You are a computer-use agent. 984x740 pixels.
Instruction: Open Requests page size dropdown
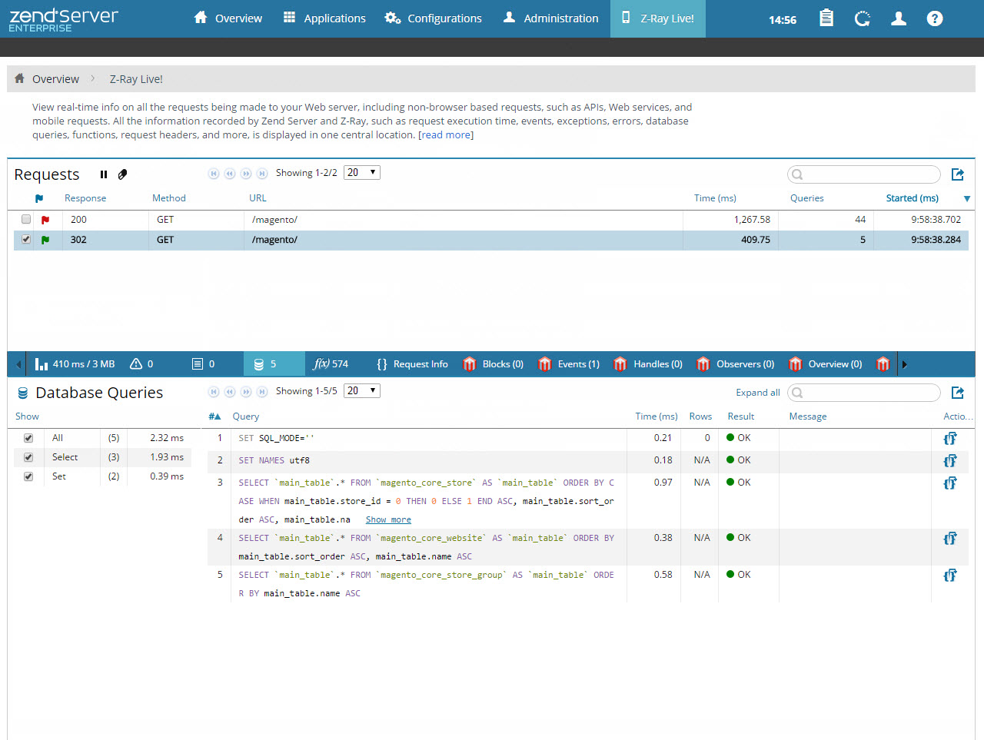pos(361,173)
